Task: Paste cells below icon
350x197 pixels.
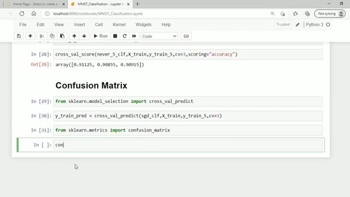Action: [62, 36]
